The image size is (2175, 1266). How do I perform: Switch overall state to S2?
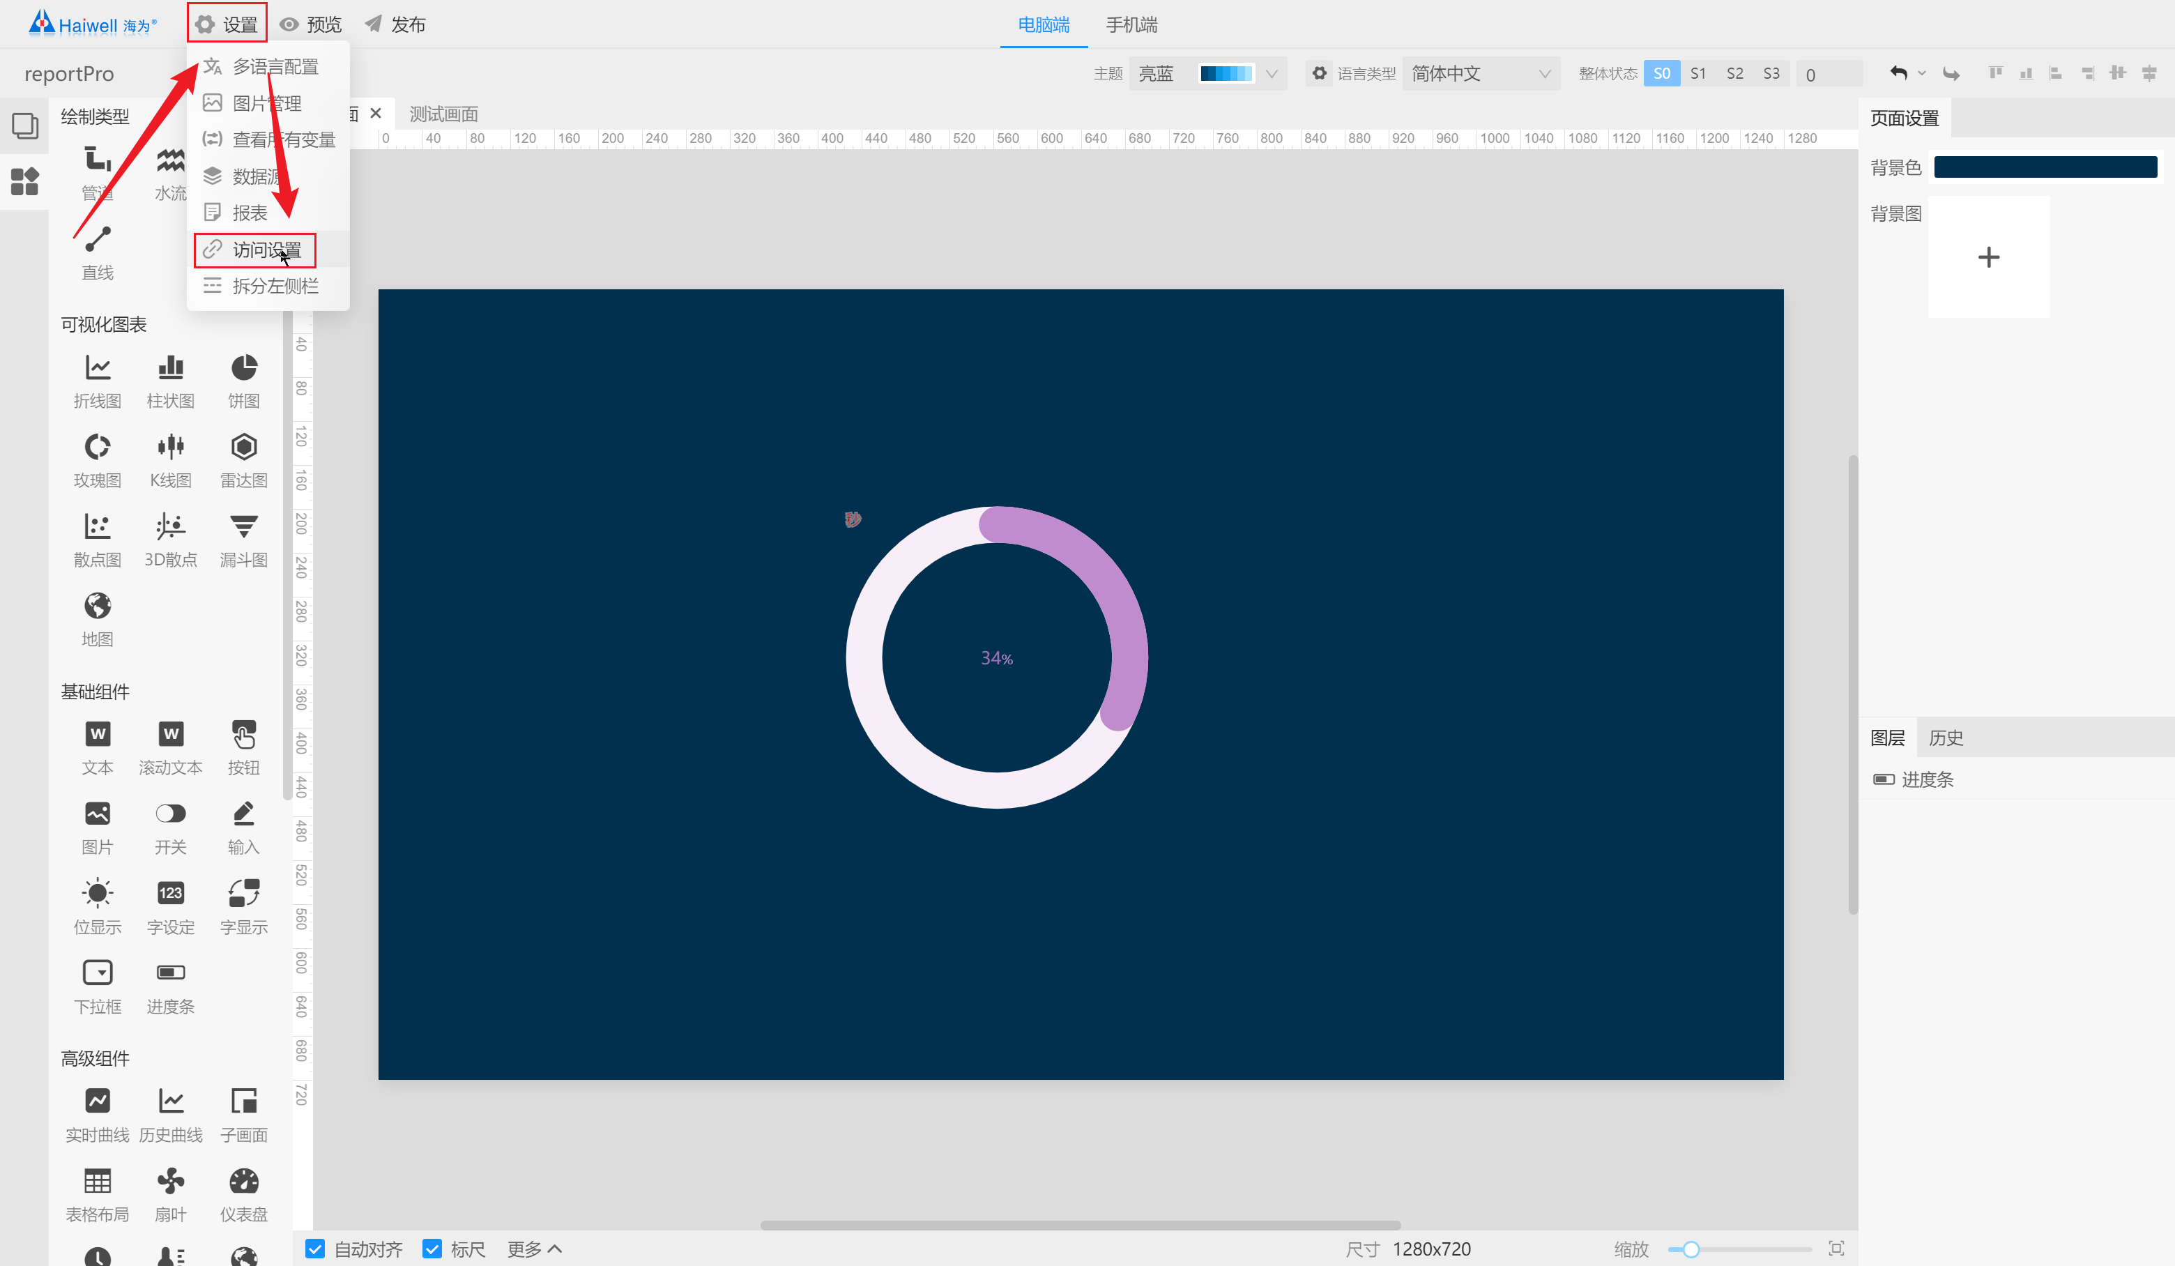point(1735,73)
